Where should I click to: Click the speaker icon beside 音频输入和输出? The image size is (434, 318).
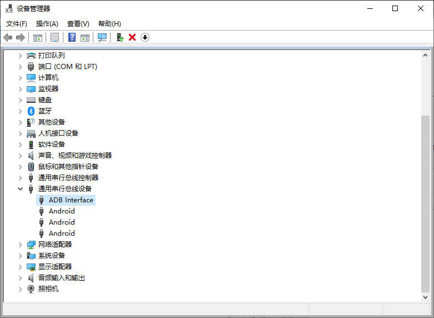31,278
